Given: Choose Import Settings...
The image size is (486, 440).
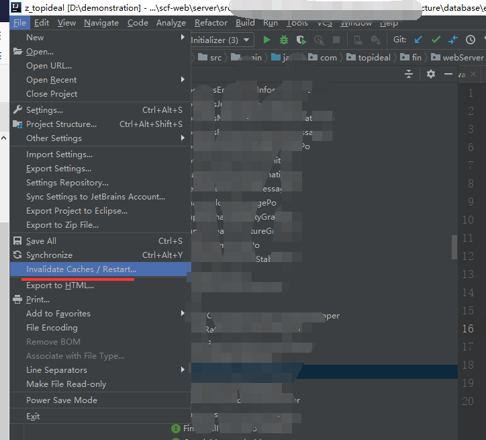Looking at the screenshot, I should [101, 155].
